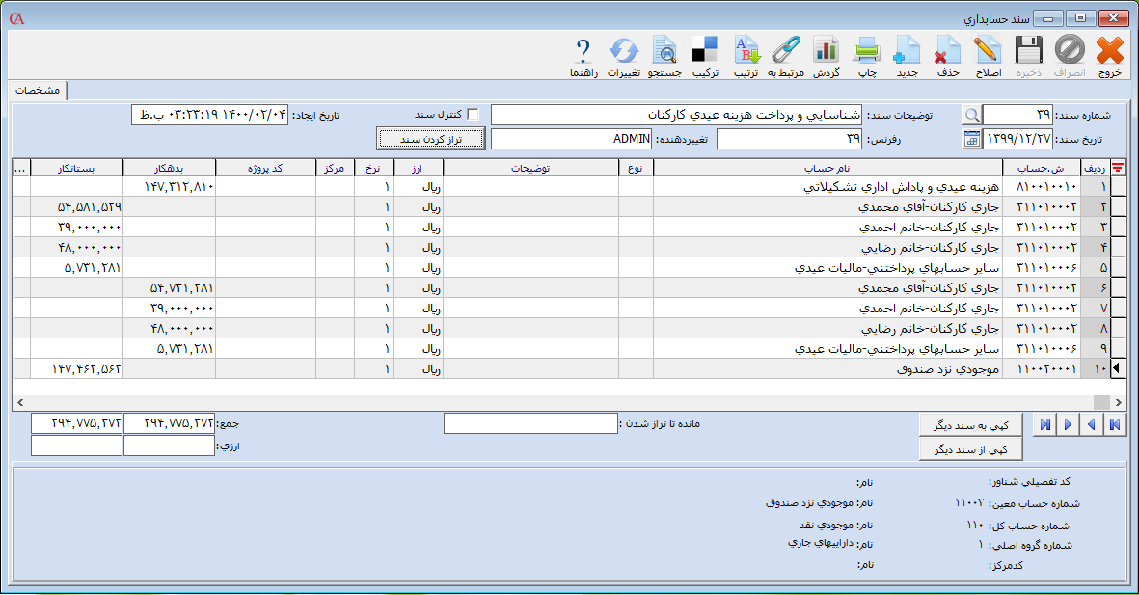Select the مشخصات tab
1139x595 pixels.
tap(40, 90)
